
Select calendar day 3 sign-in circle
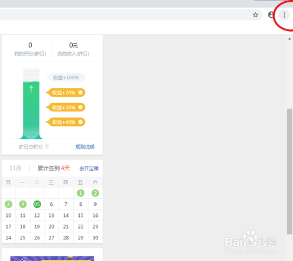(x=8, y=204)
